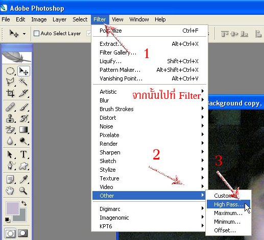Click the Background copy document title bar
Image resolution: width=264 pixels, height=240 pixels.
pos(236,103)
